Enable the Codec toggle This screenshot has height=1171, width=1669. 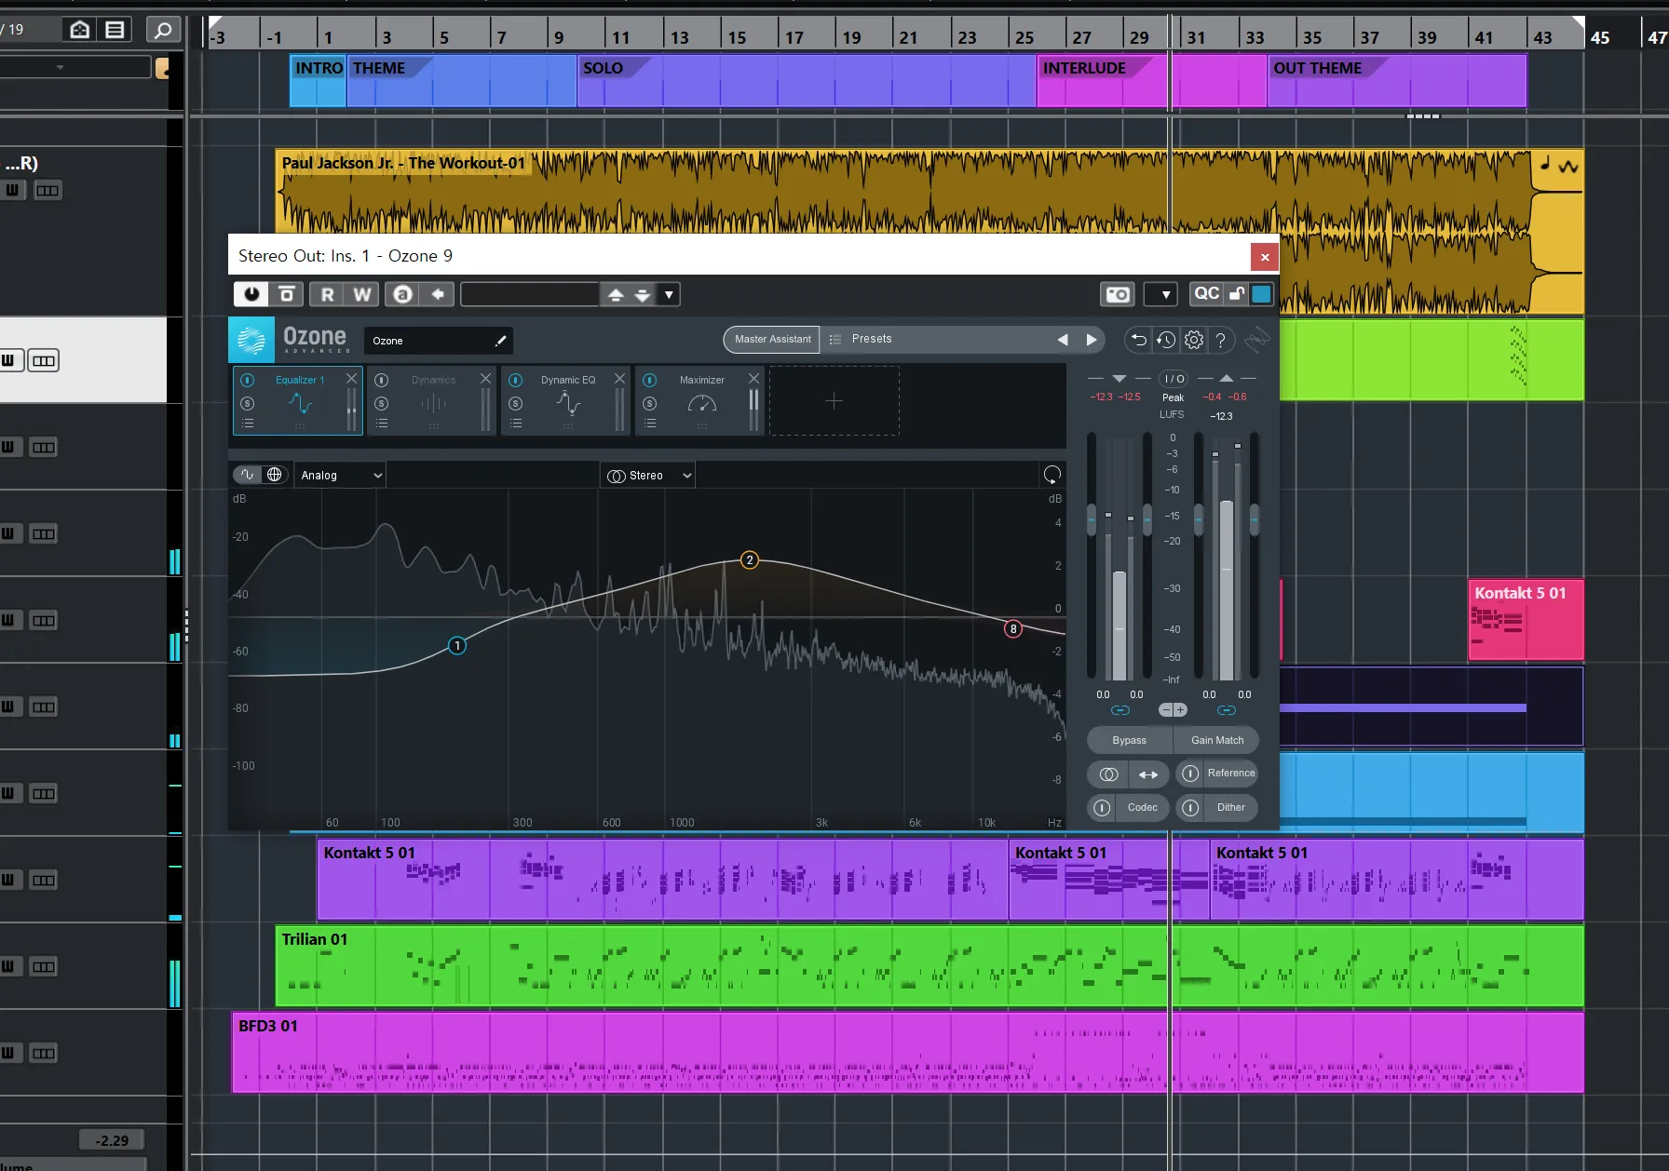(1102, 807)
